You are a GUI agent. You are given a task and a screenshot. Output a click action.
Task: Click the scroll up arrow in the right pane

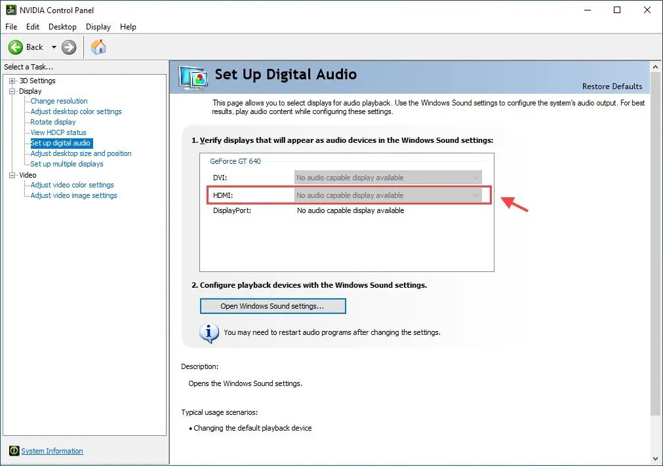[x=655, y=67]
